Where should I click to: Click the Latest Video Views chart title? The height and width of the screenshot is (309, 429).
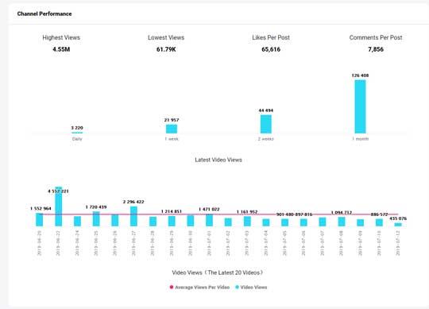click(218, 160)
